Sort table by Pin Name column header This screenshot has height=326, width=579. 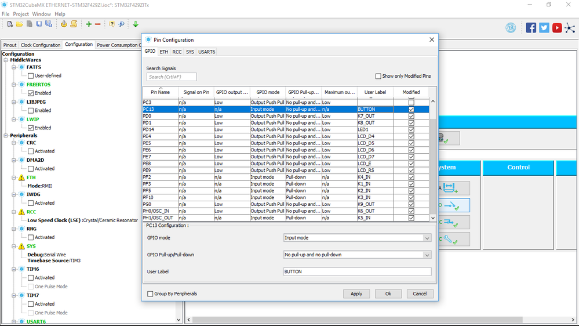[x=161, y=92]
